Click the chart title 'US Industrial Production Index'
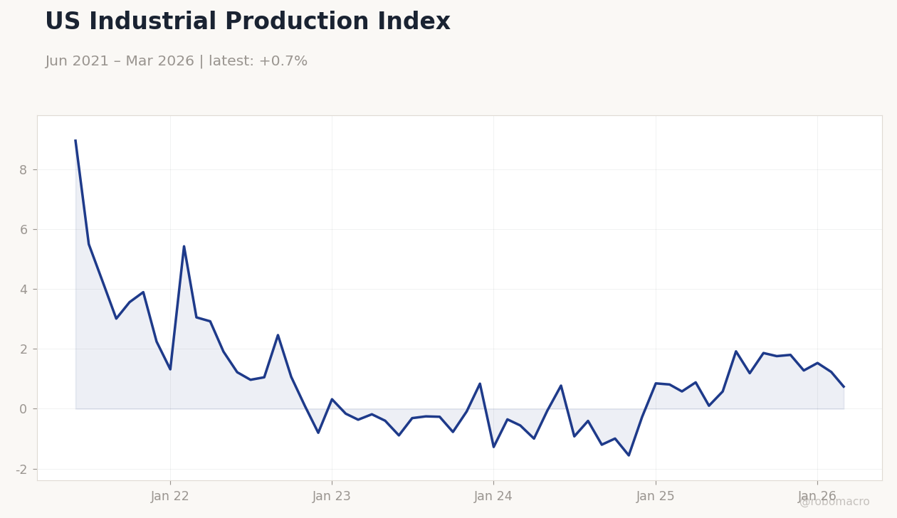The image size is (897, 518). pos(248,22)
